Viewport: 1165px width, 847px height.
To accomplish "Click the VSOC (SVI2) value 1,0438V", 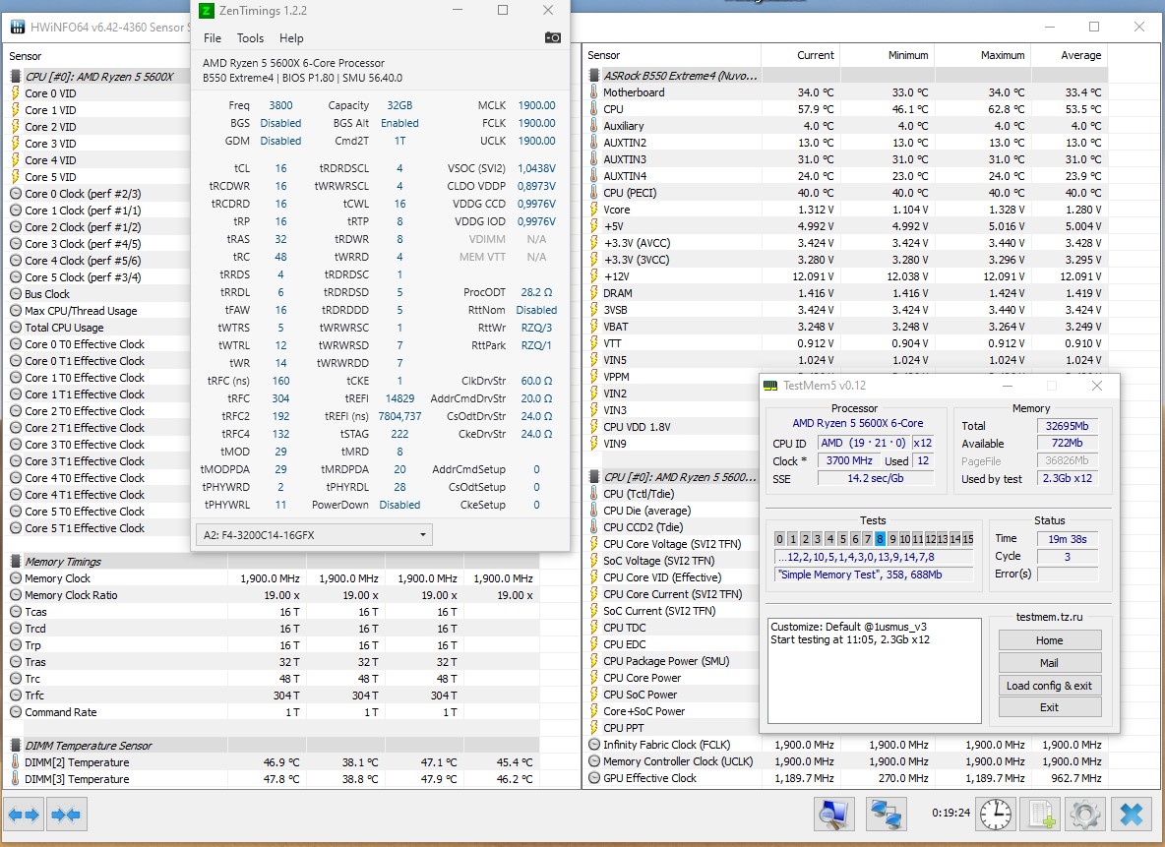I will tap(536, 168).
